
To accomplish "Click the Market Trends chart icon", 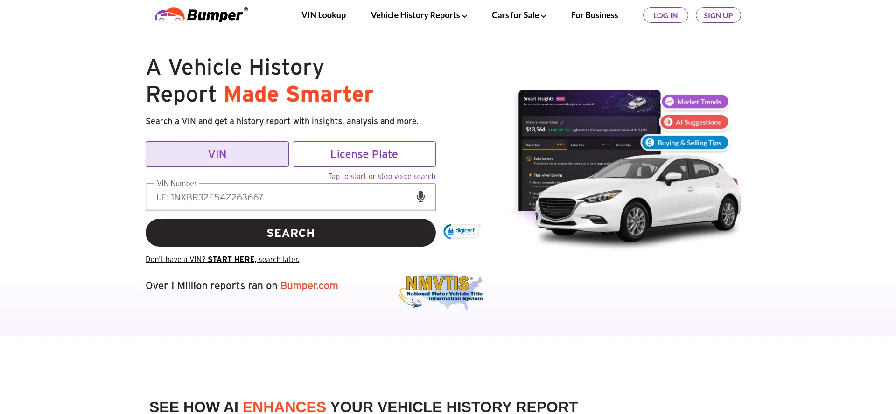I will point(670,102).
